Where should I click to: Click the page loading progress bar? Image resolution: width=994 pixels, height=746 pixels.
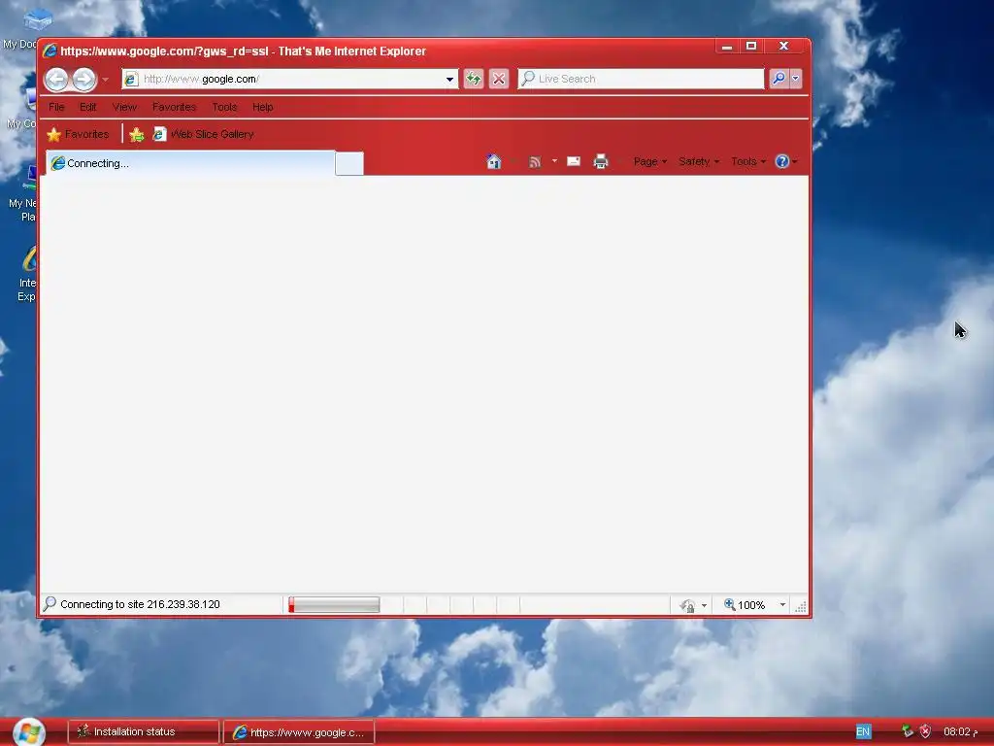point(334,605)
